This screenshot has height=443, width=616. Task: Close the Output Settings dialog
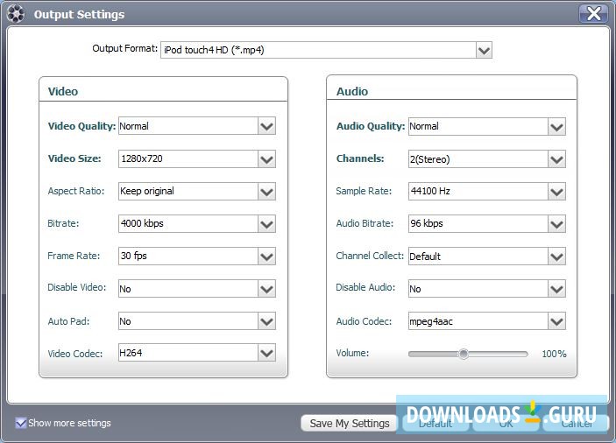[x=593, y=13]
